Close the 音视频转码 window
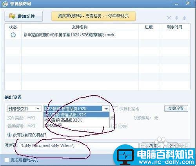Viewport: 196px width, 166px height. 188,3
